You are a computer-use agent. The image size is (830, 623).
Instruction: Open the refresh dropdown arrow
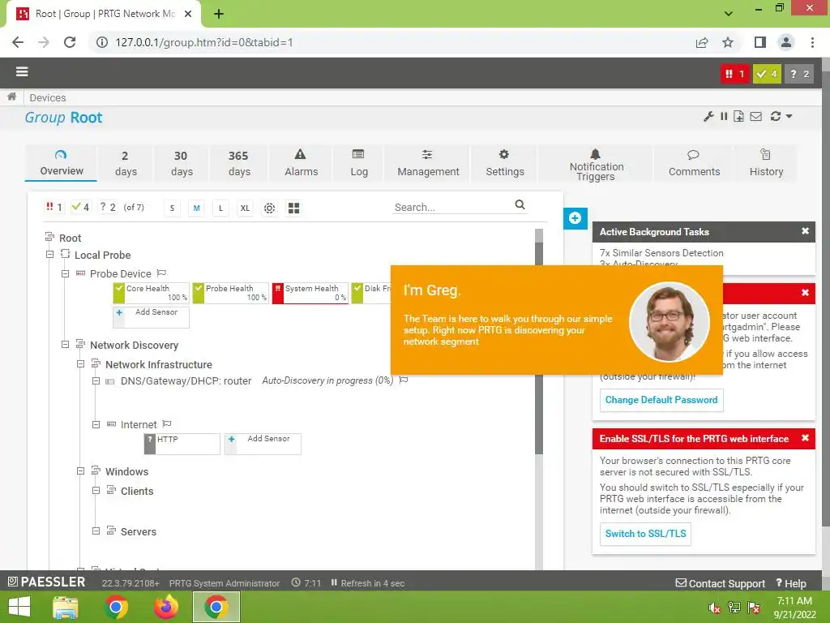tap(789, 117)
